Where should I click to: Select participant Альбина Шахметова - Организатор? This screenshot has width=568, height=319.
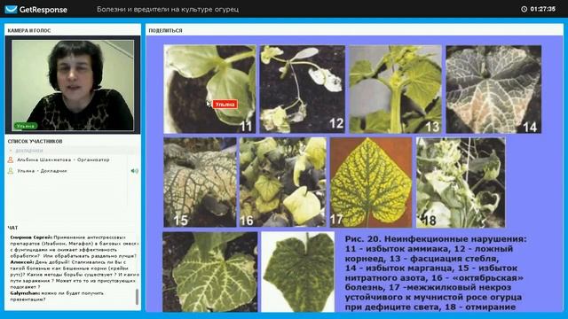63,159
